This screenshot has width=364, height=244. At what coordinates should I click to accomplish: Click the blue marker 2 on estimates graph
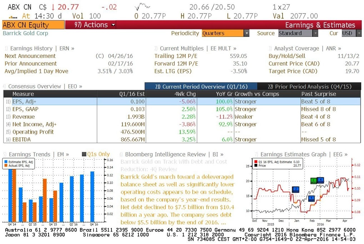(296, 189)
